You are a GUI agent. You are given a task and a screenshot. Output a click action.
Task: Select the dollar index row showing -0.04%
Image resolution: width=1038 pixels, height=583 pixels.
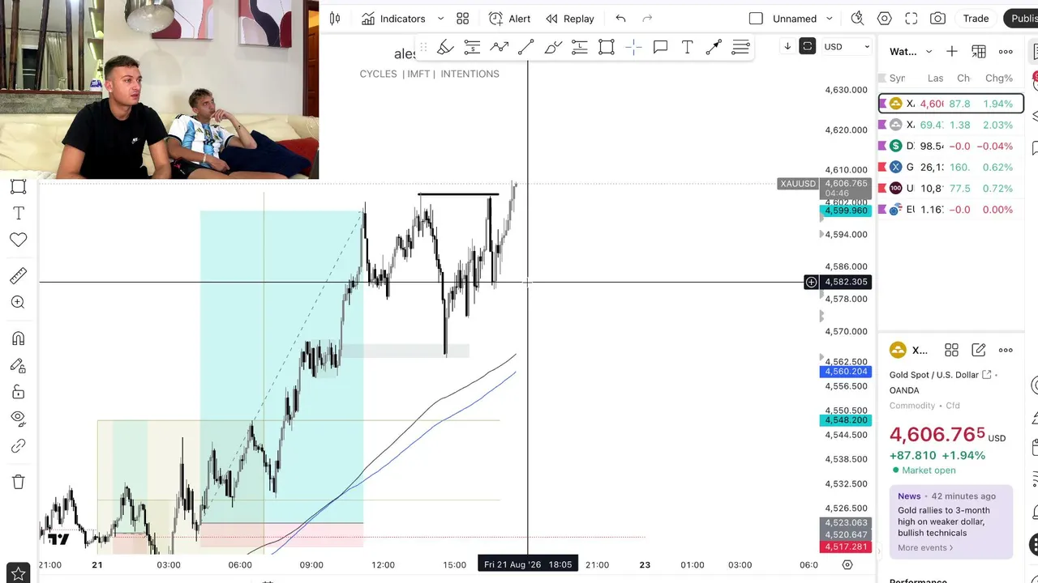[x=951, y=146]
